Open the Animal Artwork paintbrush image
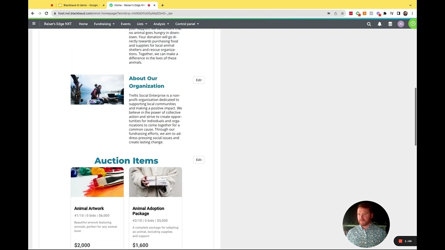The width and height of the screenshot is (445, 250). click(x=97, y=182)
